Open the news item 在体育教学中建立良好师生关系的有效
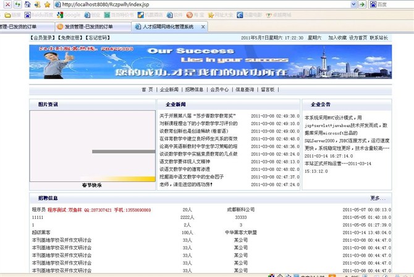414x277 pixels. [198, 139]
